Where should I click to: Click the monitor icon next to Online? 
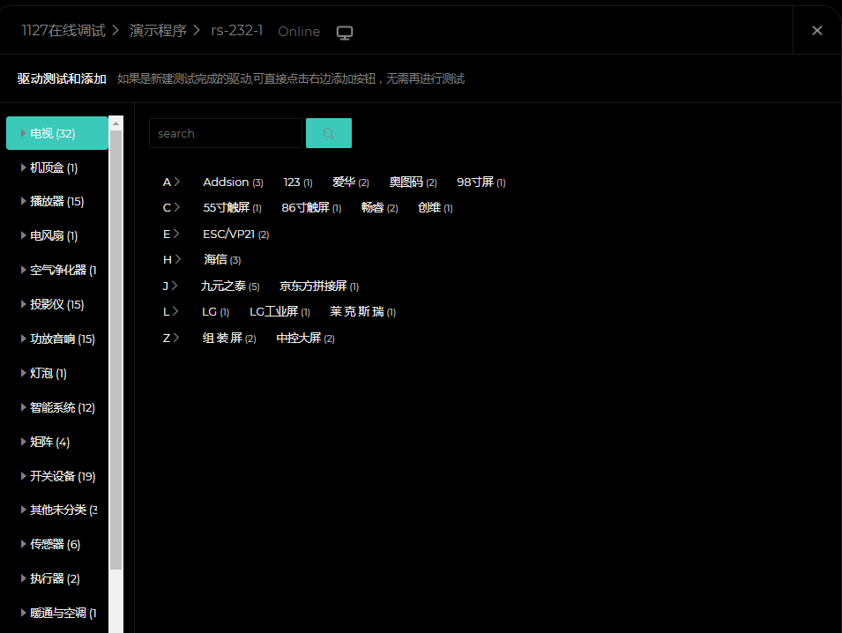click(345, 33)
